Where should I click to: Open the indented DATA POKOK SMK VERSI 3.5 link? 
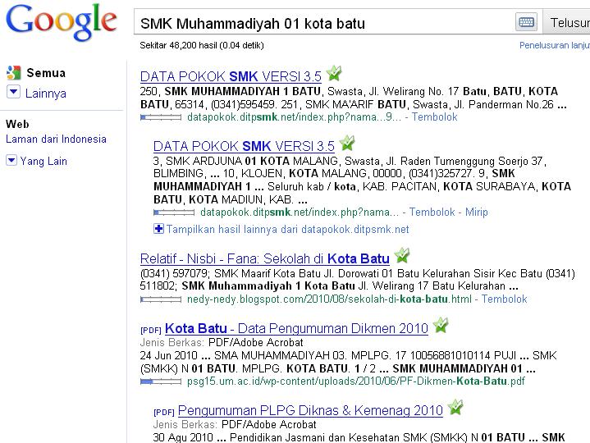244,146
